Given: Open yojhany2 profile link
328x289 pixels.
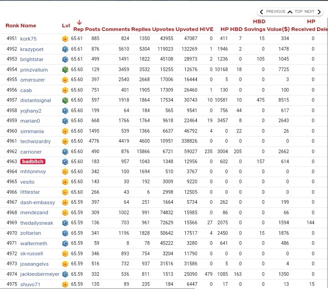Looking at the screenshot, I should coord(31,111).
